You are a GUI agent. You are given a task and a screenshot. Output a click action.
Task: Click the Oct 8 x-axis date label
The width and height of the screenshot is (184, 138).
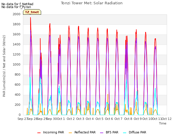click(128, 119)
